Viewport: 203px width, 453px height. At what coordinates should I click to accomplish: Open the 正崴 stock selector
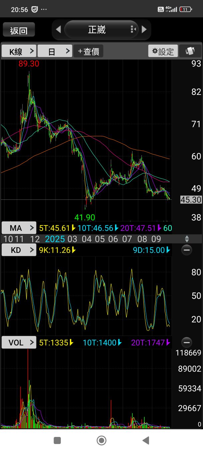click(101, 30)
